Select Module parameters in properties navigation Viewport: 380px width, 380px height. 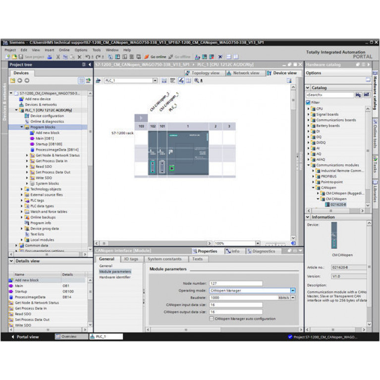[x=115, y=271]
